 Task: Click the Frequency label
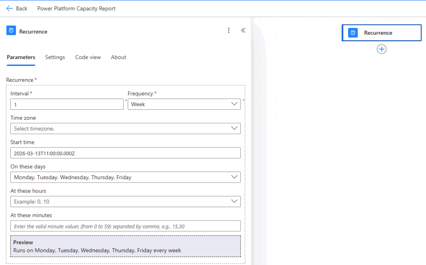[x=141, y=94]
